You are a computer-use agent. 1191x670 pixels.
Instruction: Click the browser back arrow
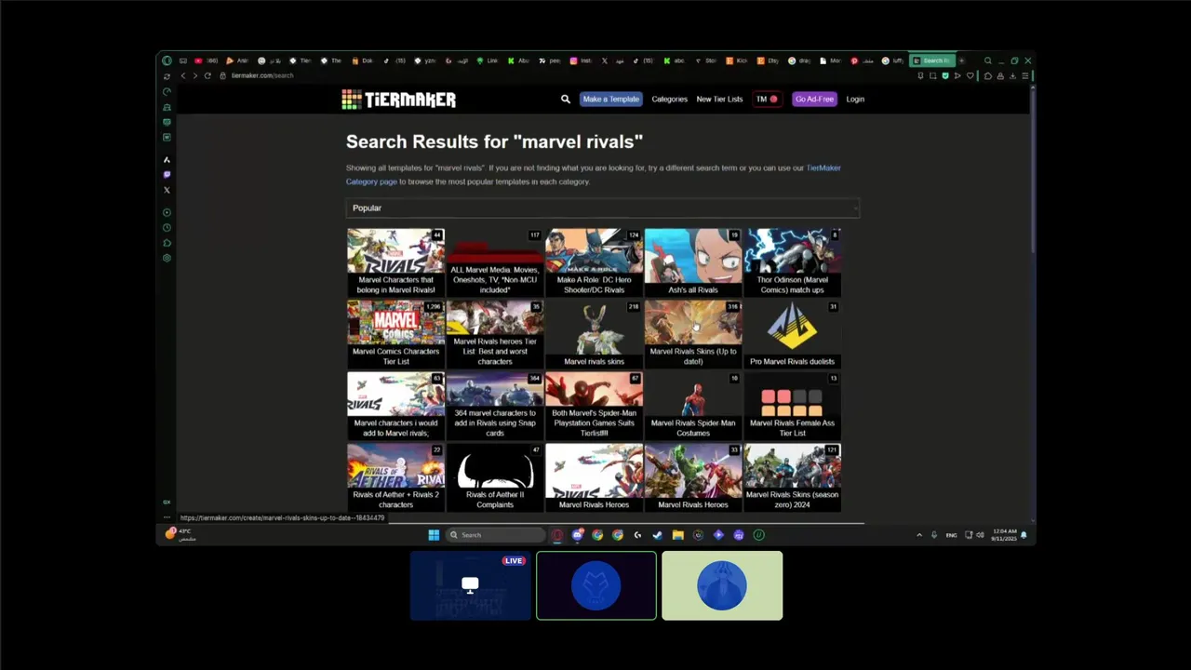[183, 75]
